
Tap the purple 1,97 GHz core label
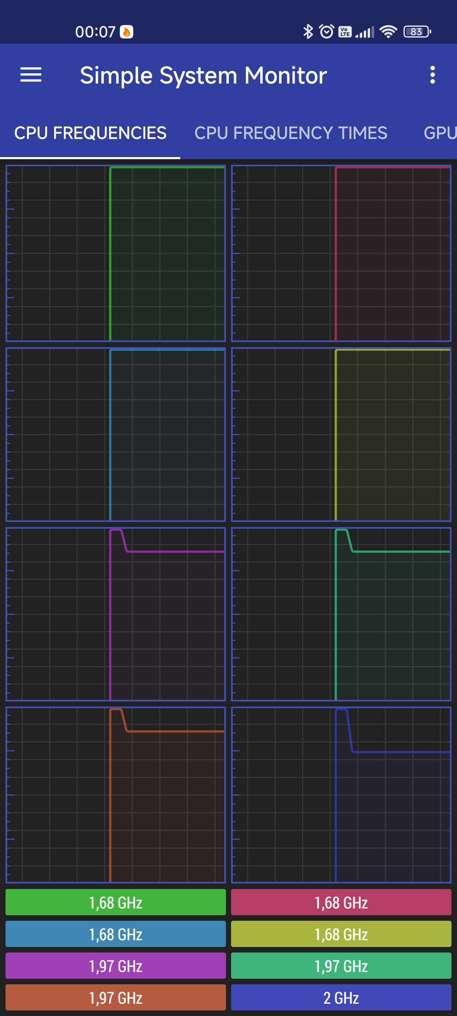coord(116,966)
